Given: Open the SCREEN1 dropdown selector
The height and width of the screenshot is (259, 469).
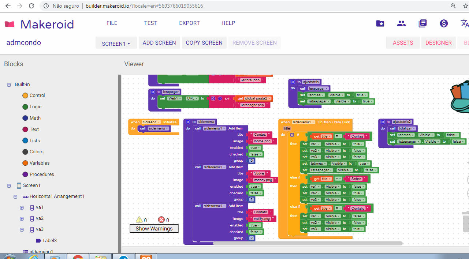Looking at the screenshot, I should pyautogui.click(x=116, y=43).
